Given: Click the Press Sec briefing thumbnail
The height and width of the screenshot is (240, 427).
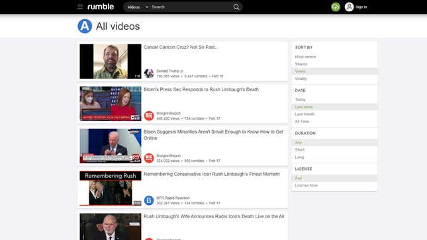Looking at the screenshot, I should pyautogui.click(x=111, y=104).
